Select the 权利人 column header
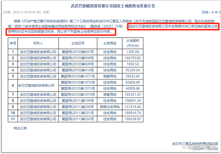Image resolution: width=221 pixels, height=154 pixels. click(38, 44)
